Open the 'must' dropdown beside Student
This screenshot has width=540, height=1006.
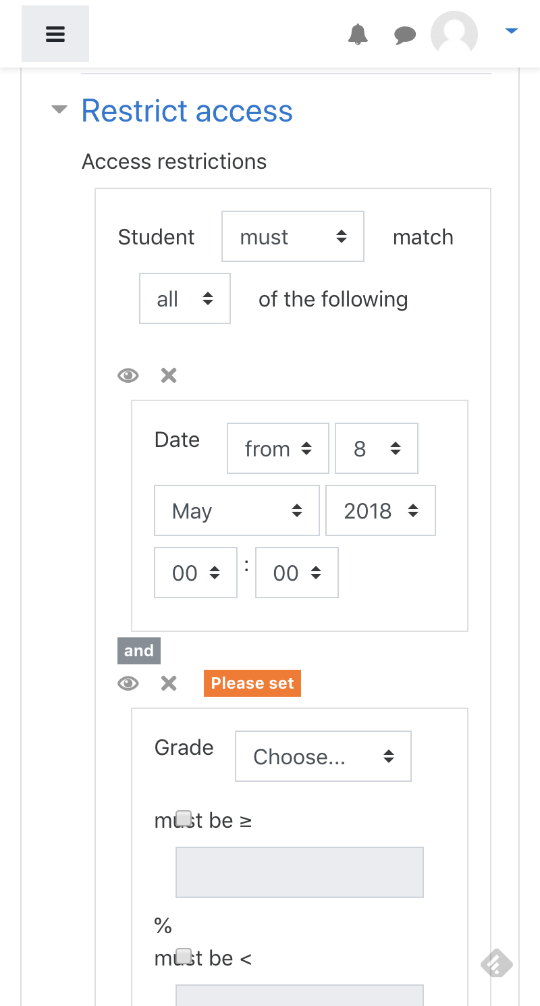point(293,236)
